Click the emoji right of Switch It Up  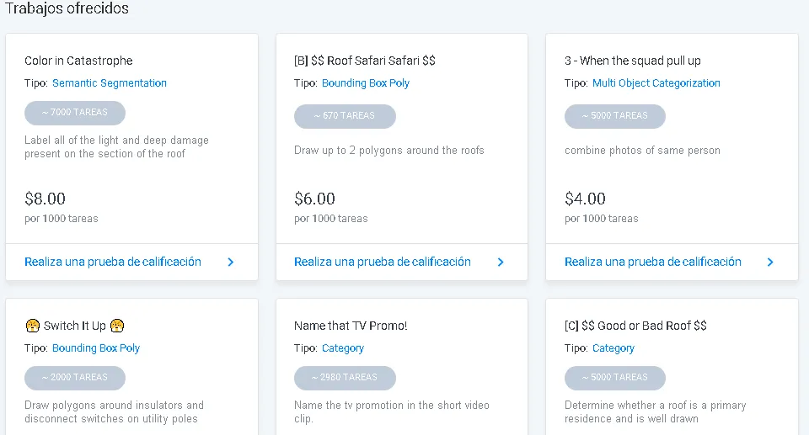coord(117,326)
